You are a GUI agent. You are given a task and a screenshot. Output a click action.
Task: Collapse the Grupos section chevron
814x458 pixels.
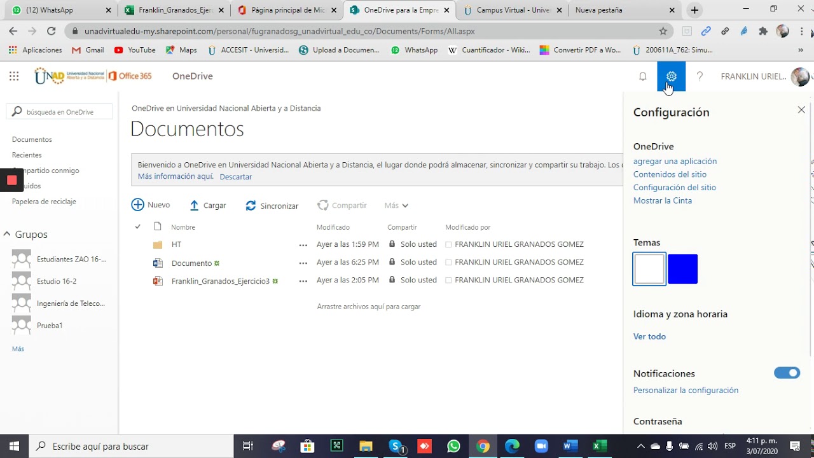pyautogui.click(x=7, y=234)
